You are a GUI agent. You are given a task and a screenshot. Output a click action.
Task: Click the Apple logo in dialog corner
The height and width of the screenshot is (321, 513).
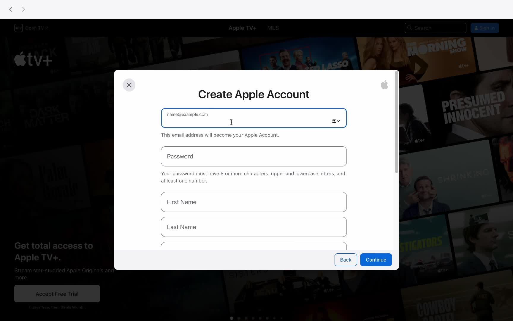coord(384,85)
